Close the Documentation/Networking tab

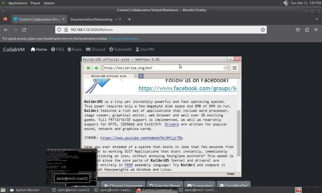120,19
